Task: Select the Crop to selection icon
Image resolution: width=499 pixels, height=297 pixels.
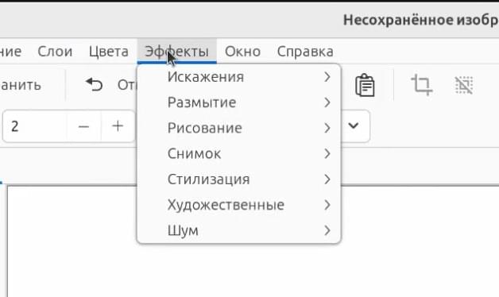Action: pos(422,85)
